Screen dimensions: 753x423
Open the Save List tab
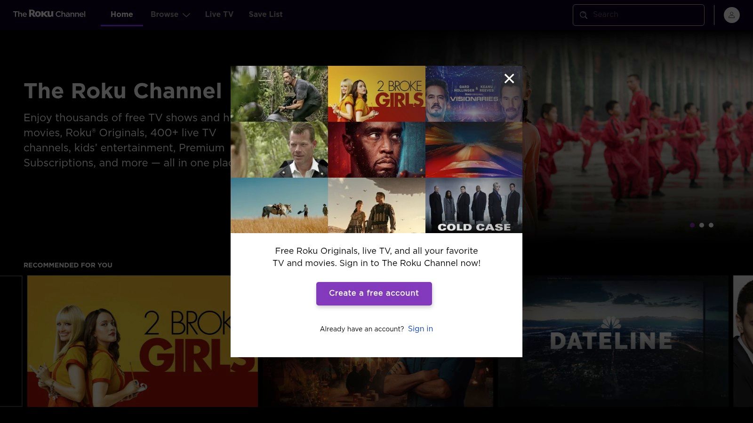[x=265, y=15]
